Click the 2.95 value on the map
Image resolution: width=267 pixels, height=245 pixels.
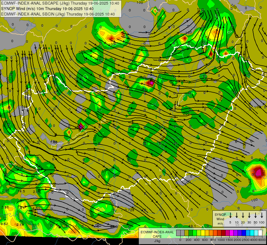[6, 191]
